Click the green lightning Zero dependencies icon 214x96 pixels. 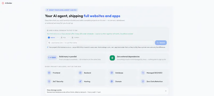[112, 58]
